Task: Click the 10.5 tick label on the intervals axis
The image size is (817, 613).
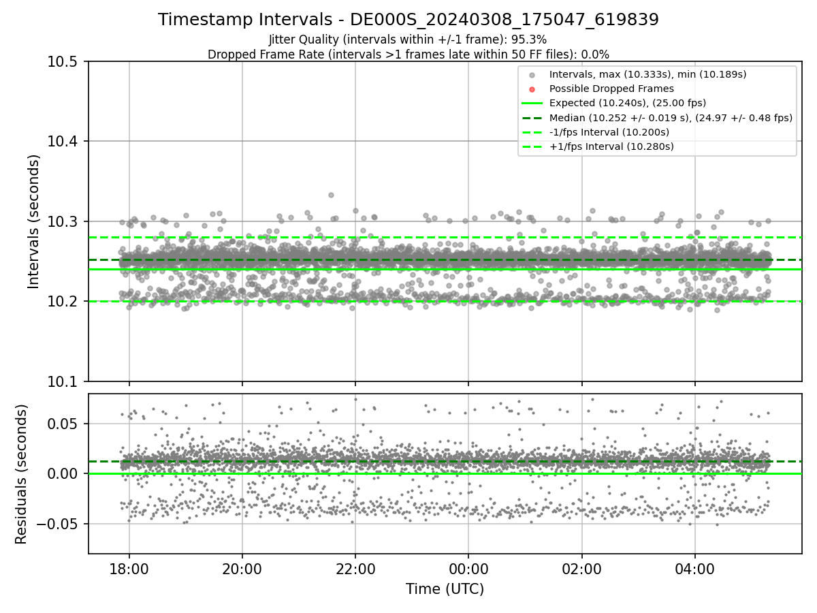Action: point(64,61)
